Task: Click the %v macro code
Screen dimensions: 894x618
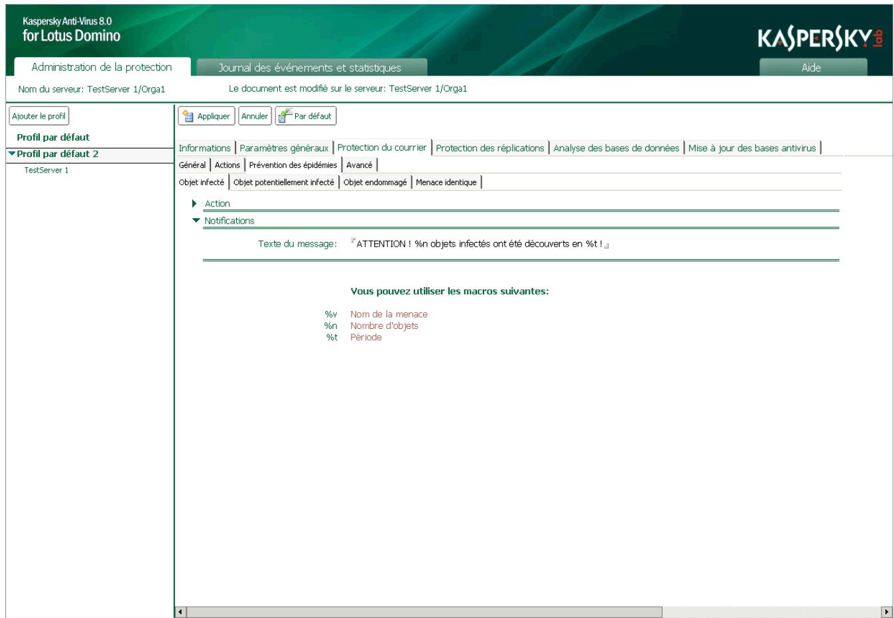Action: 331,314
